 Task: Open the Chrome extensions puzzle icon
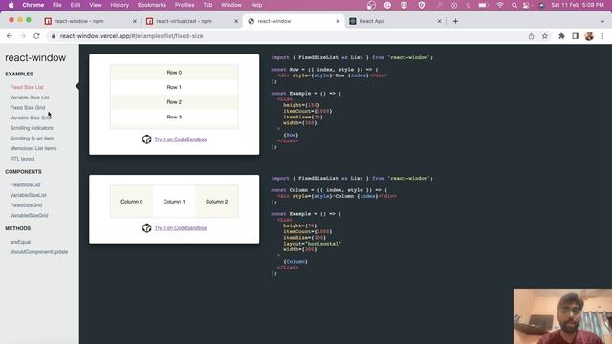click(x=561, y=36)
